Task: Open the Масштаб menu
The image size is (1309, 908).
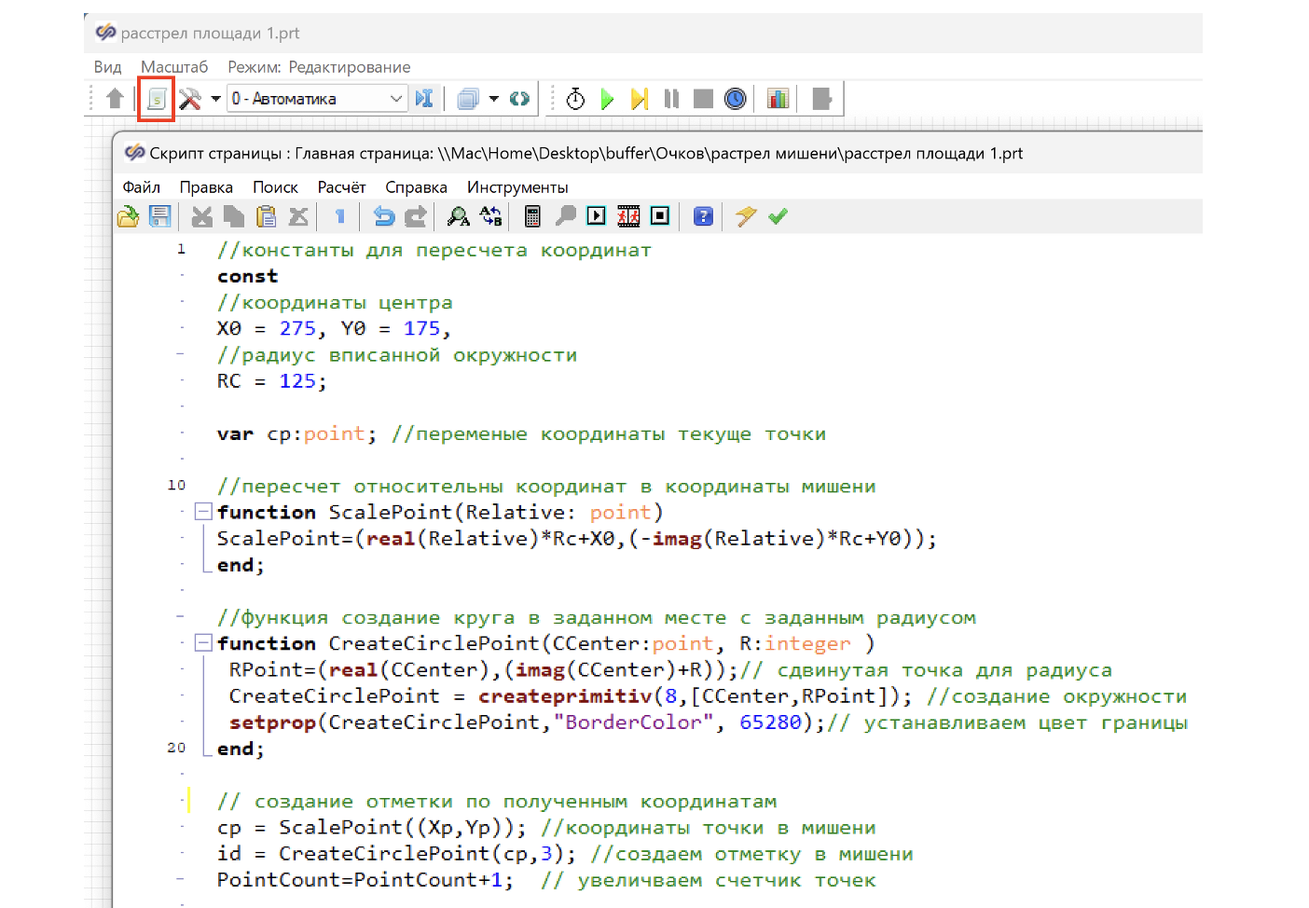Action: [174, 67]
